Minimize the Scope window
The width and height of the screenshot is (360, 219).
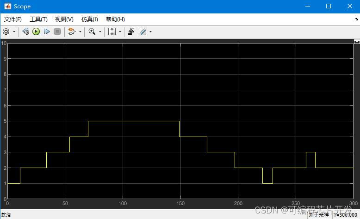308,6
